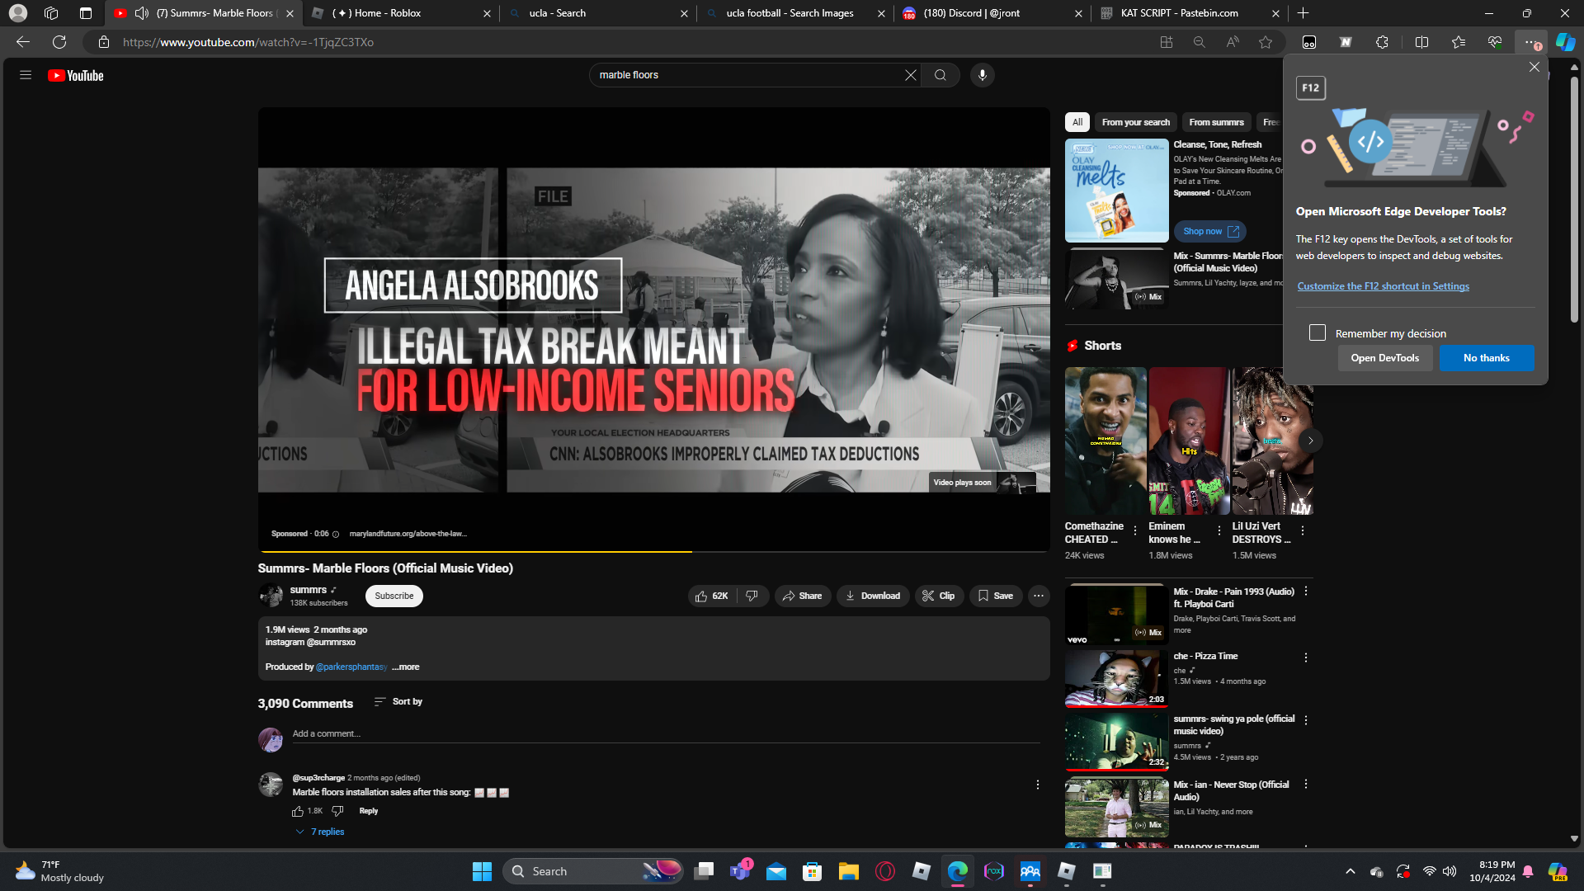Open Copilot in the Edge toolbar
The width and height of the screenshot is (1584, 891).
[1565, 42]
